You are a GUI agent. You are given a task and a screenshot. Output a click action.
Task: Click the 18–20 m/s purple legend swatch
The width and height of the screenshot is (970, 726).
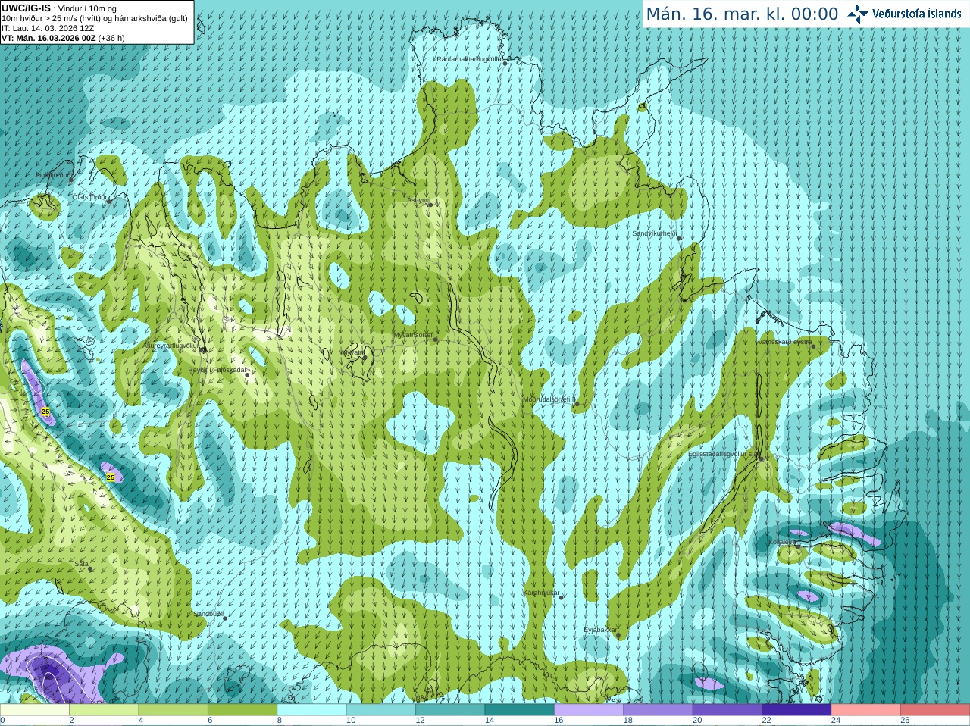pos(659,710)
